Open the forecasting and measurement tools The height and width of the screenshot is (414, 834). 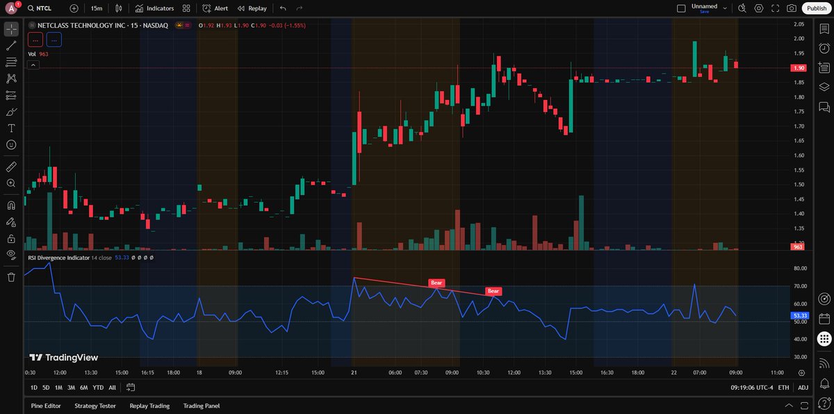[x=11, y=95]
